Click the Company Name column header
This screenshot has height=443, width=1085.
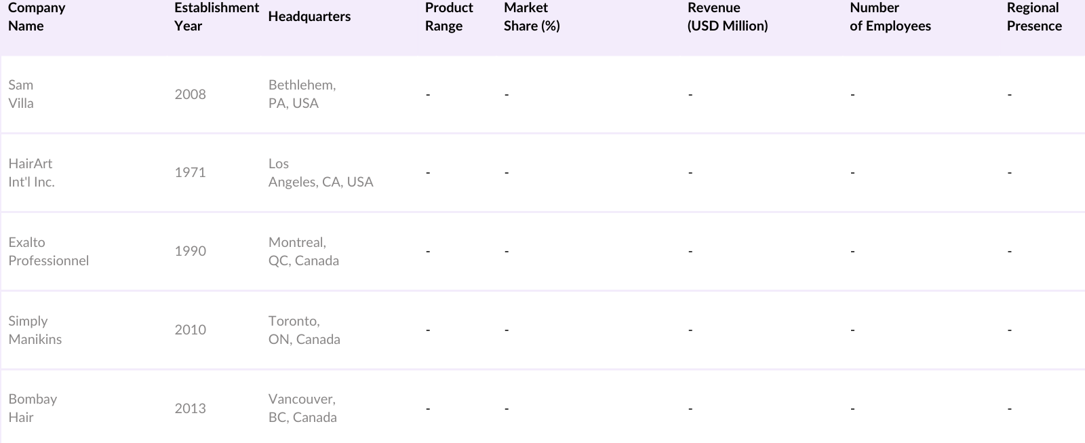tap(37, 17)
